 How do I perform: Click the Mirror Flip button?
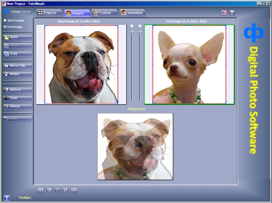point(17,66)
